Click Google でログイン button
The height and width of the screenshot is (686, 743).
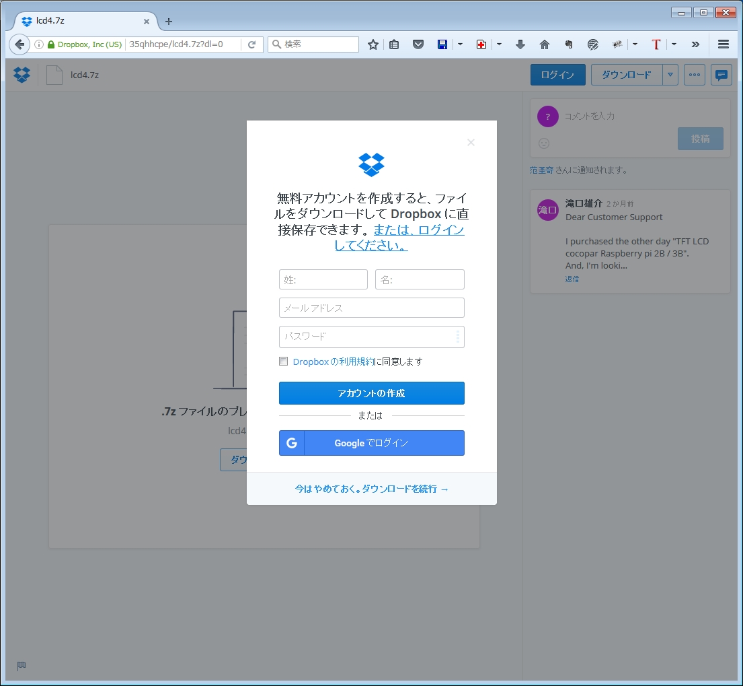pyautogui.click(x=371, y=443)
